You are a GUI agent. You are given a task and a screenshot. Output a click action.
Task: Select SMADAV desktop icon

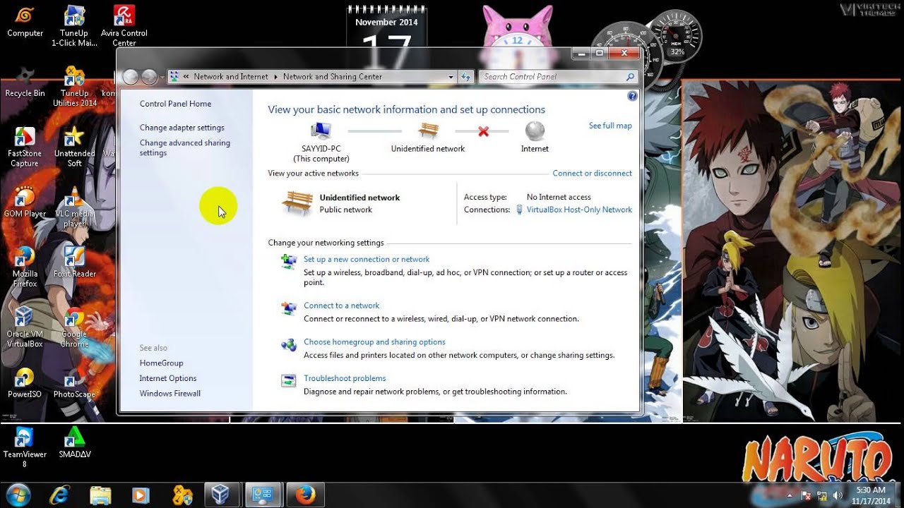(x=74, y=443)
